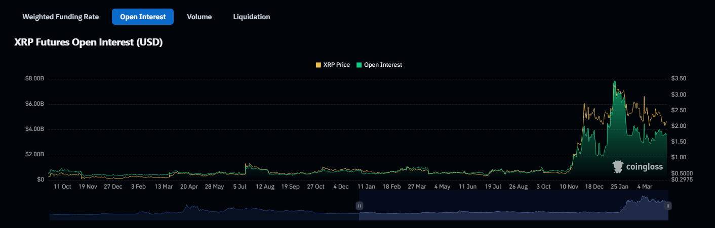
Task: Click the 28 May date label
Action: coord(214,187)
